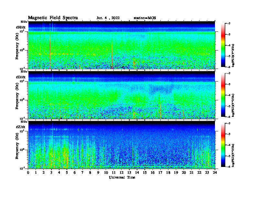Screen dimensions: 256x198
Task: Click the '-5' tick on the dZ/dt color scale
Action: click(229, 156)
